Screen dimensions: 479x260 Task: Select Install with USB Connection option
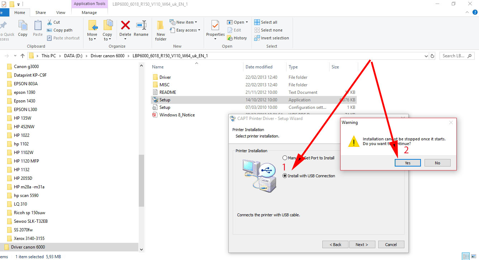[285, 176]
